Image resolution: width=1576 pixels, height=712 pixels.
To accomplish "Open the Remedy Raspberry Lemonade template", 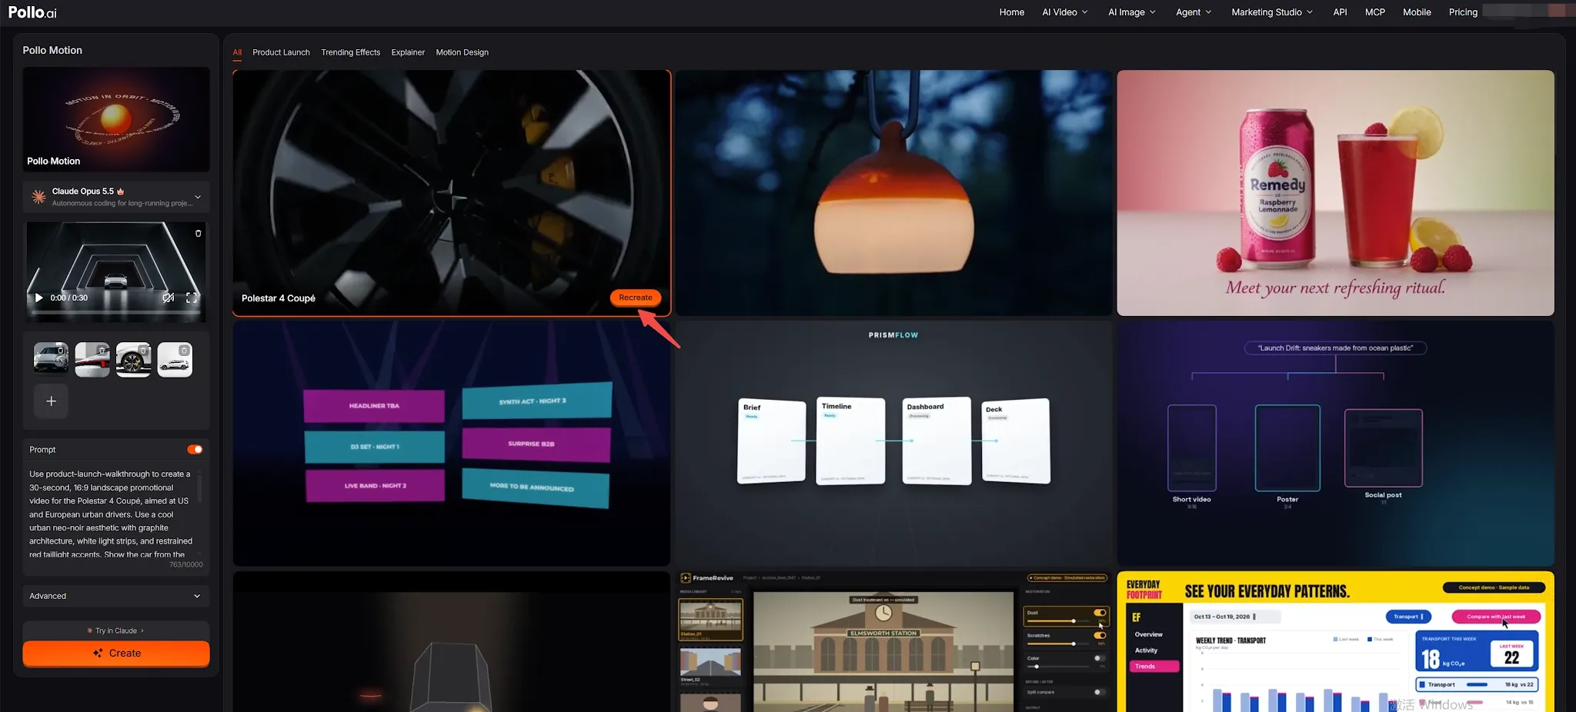I will [1335, 193].
